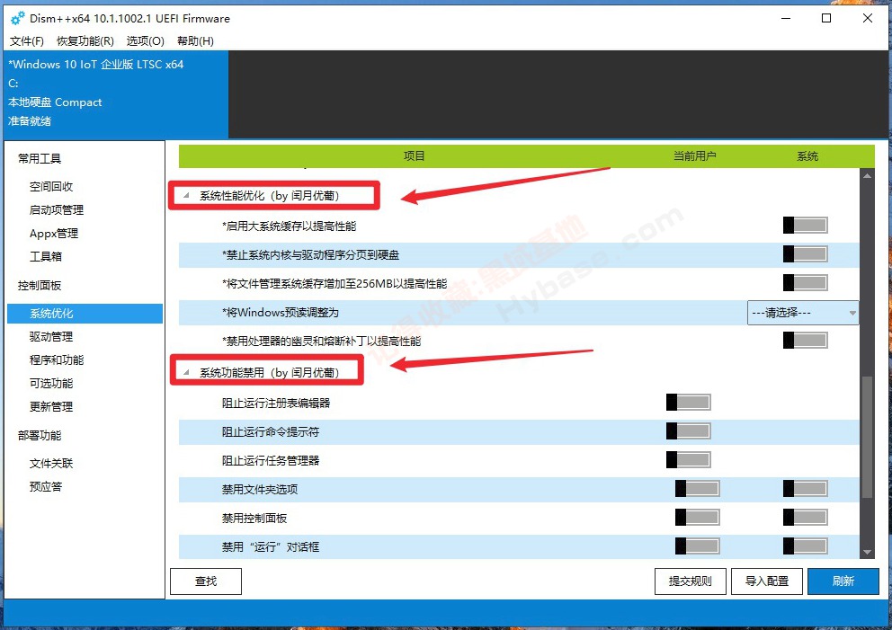The height and width of the screenshot is (630, 892).
Task: Toggle 禁用文件夹选项 system switch
Action: pyautogui.click(x=805, y=488)
